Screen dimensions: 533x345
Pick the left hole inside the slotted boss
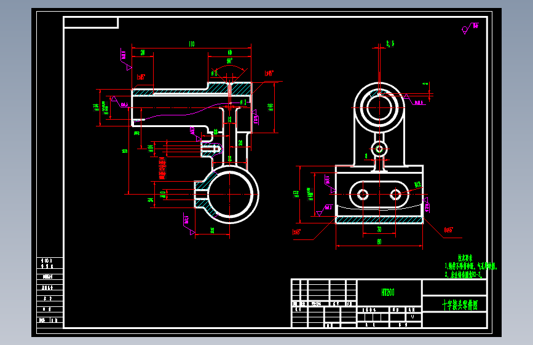[x=363, y=195]
